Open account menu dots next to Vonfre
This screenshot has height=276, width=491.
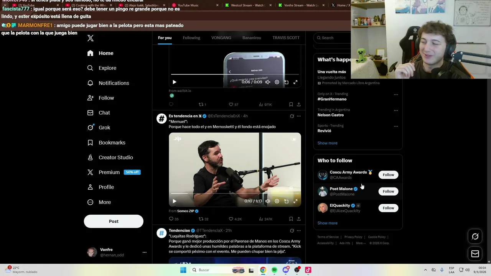click(145, 252)
